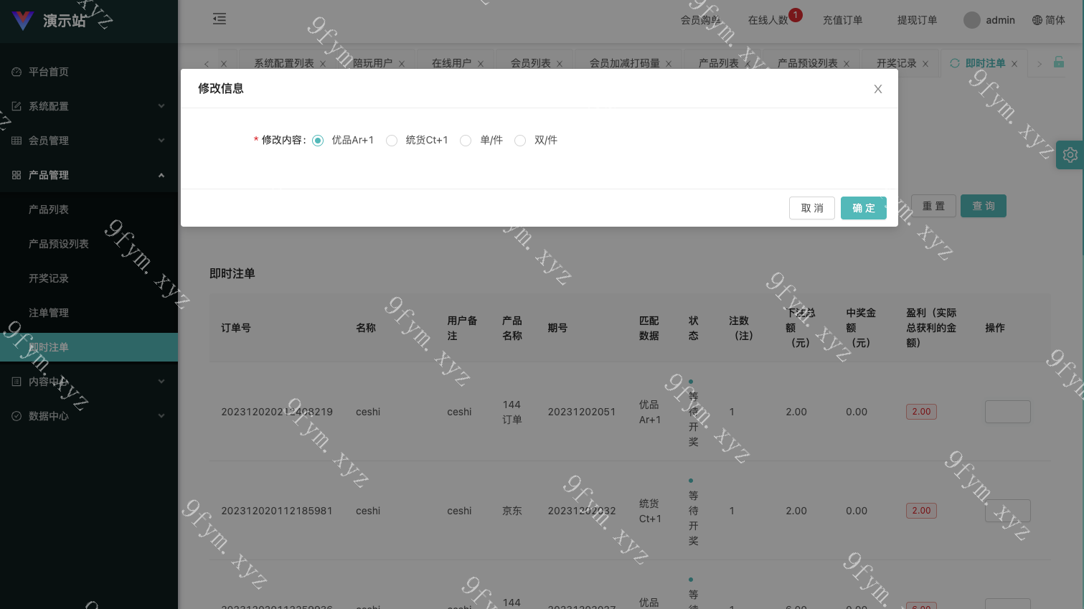Click the green lock icon
The height and width of the screenshot is (609, 1084).
pos(1059,62)
